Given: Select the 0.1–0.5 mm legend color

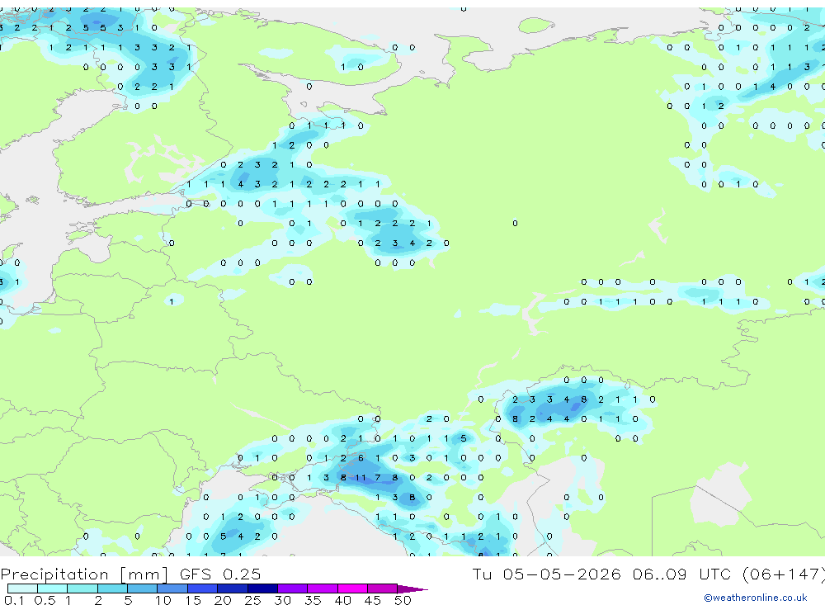Looking at the screenshot, I should click(x=22, y=588).
